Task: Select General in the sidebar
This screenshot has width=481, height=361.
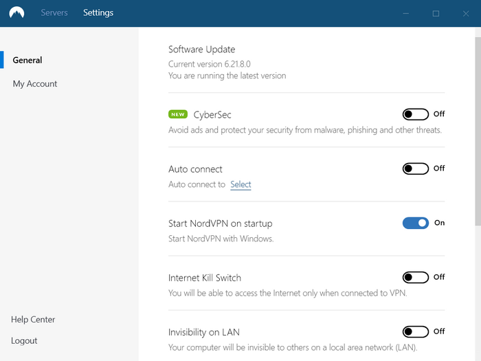Action: tap(27, 61)
